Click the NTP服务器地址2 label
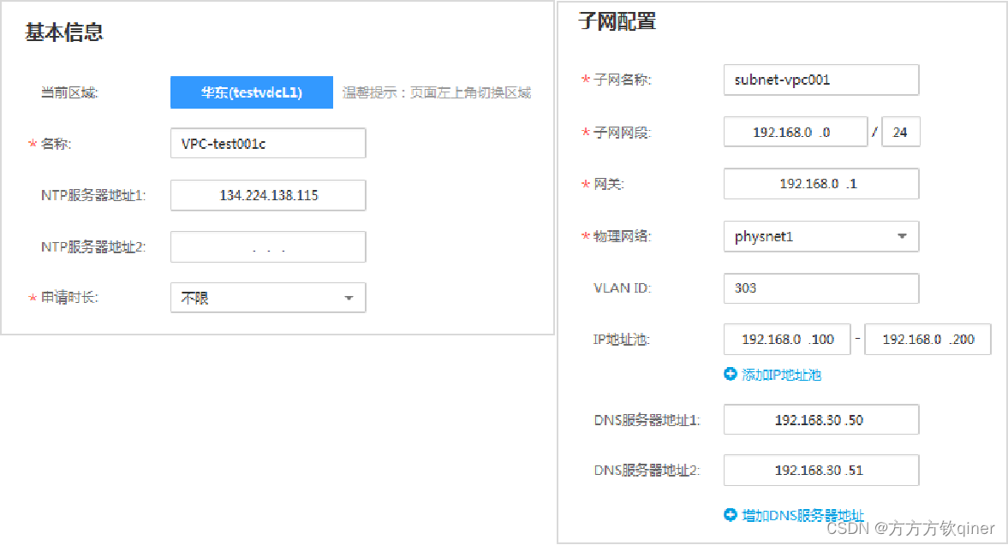This screenshot has height=545, width=1008. pos(93,246)
